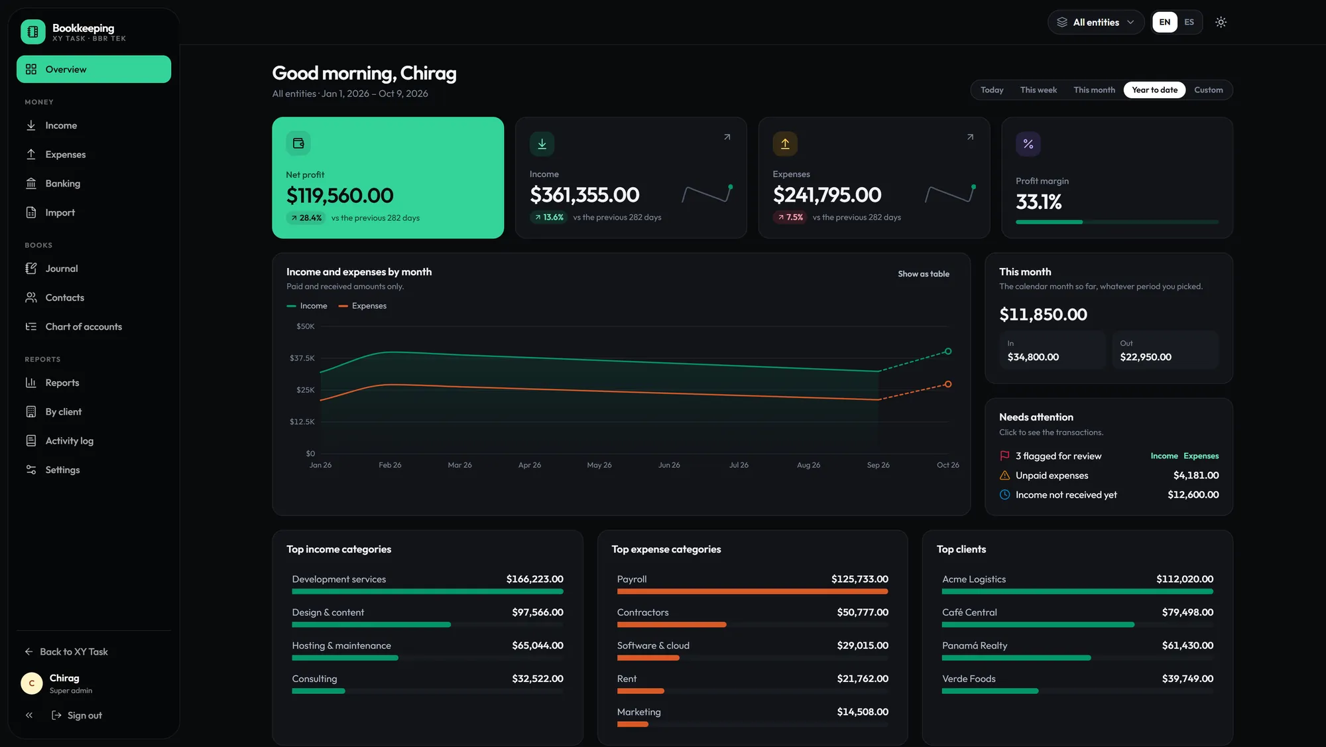The height and width of the screenshot is (747, 1326).
Task: Open Unpaid expenses row
Action: click(1109, 476)
